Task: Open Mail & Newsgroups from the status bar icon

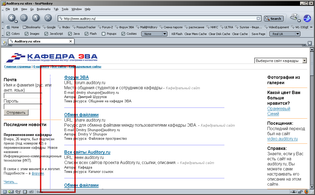Action: pos(11,192)
